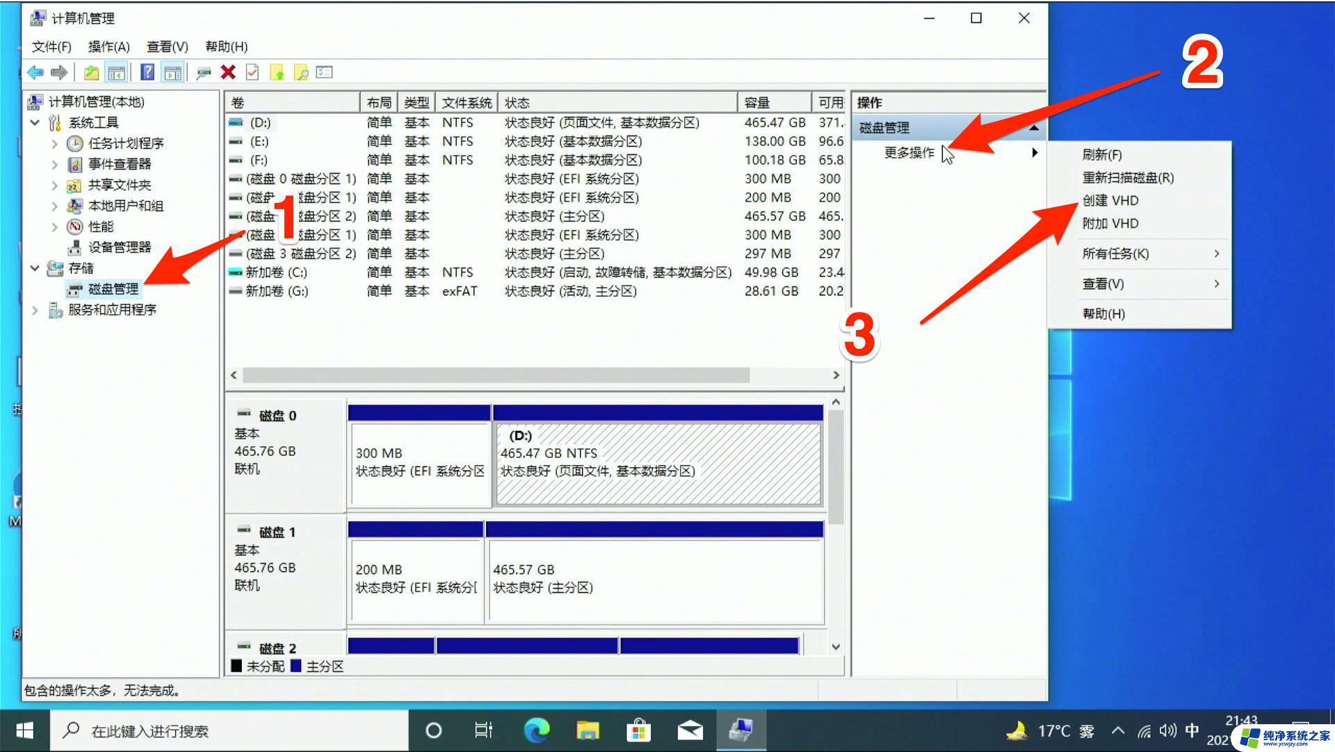Expand the 性能 tree node

54,227
